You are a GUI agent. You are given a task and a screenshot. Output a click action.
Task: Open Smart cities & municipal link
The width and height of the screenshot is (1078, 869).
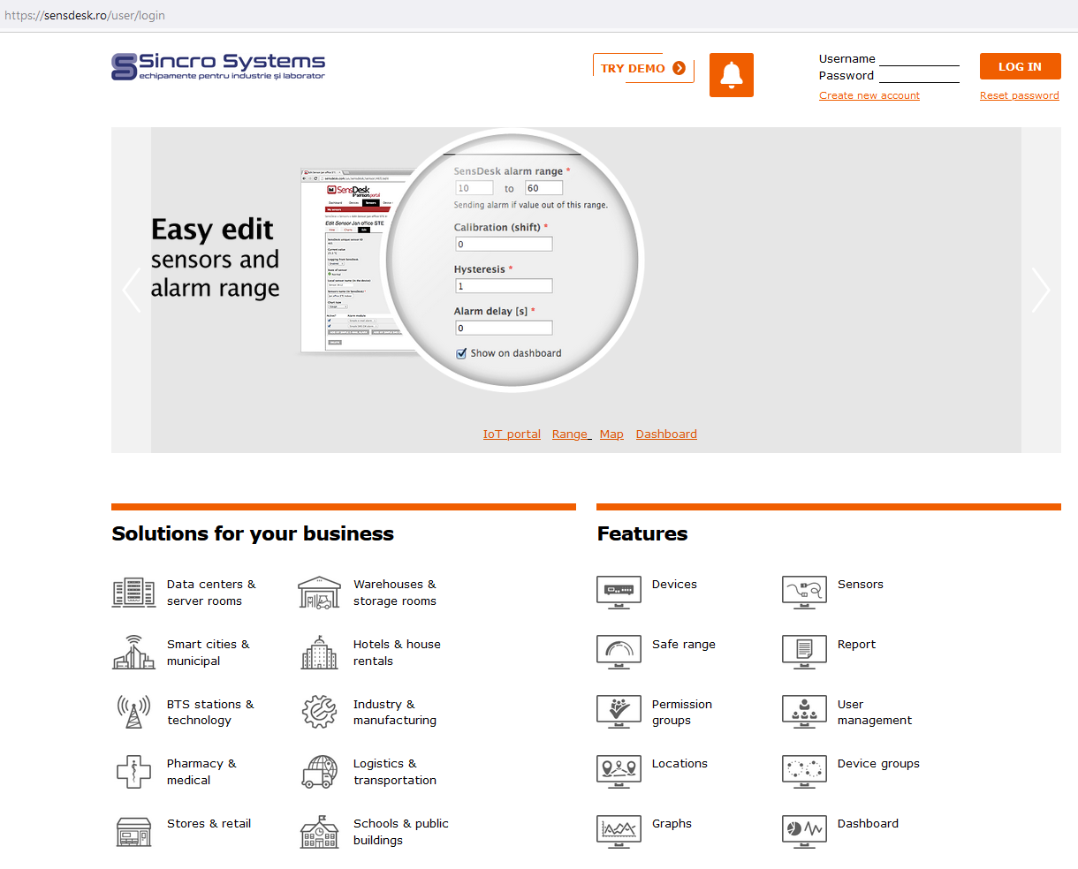(209, 653)
